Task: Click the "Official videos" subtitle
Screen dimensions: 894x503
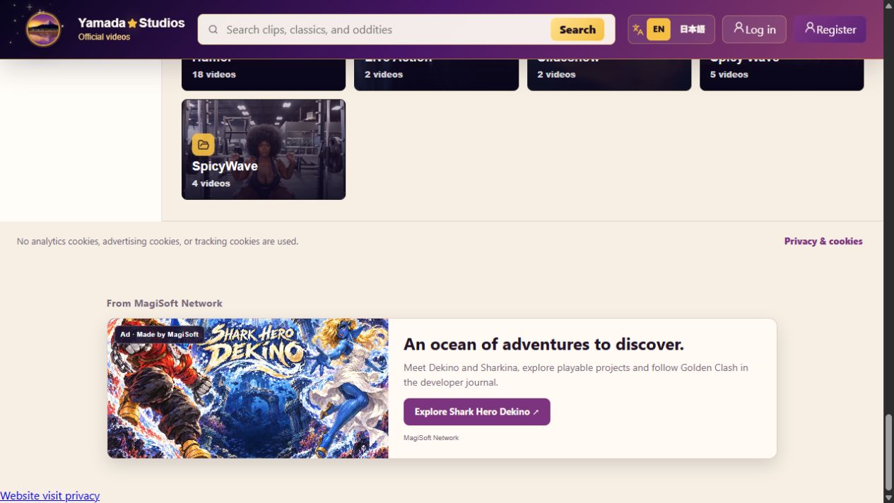Action: coord(104,37)
